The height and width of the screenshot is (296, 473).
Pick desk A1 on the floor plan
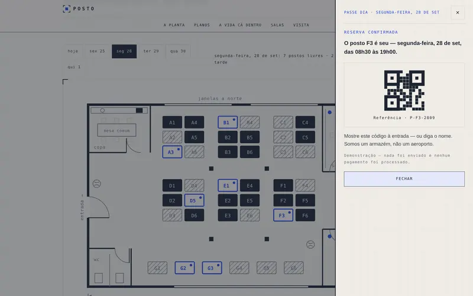click(x=172, y=123)
